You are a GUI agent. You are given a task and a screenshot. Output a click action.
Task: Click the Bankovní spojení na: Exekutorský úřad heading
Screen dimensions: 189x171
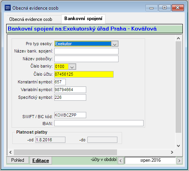(x=82, y=29)
